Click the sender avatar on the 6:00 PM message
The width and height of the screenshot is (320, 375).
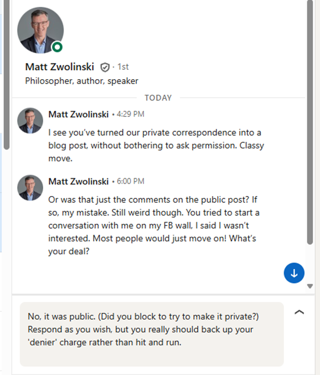tap(30, 188)
